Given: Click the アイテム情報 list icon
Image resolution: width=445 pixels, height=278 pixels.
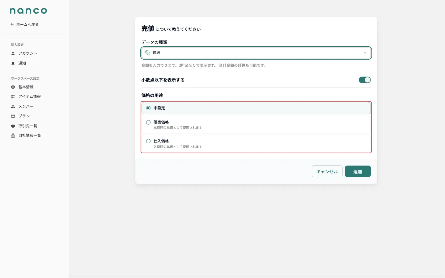Looking at the screenshot, I should pos(13,97).
